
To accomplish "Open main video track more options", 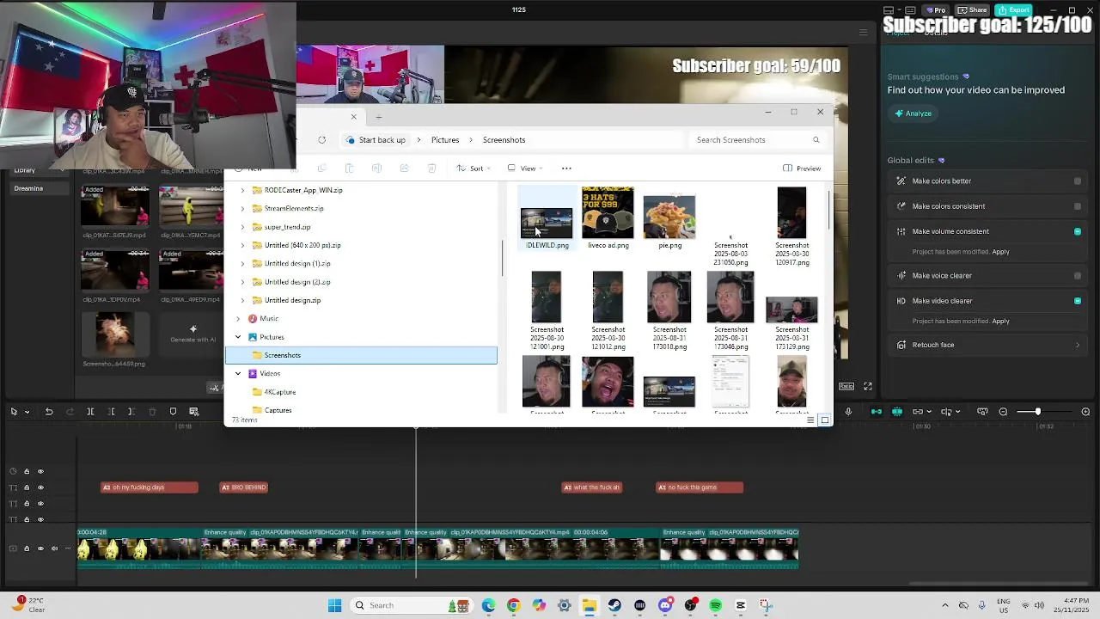I will point(68,549).
